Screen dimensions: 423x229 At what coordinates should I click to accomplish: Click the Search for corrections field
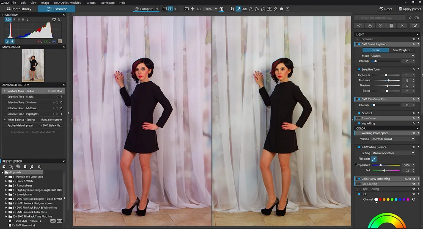[x=379, y=17]
